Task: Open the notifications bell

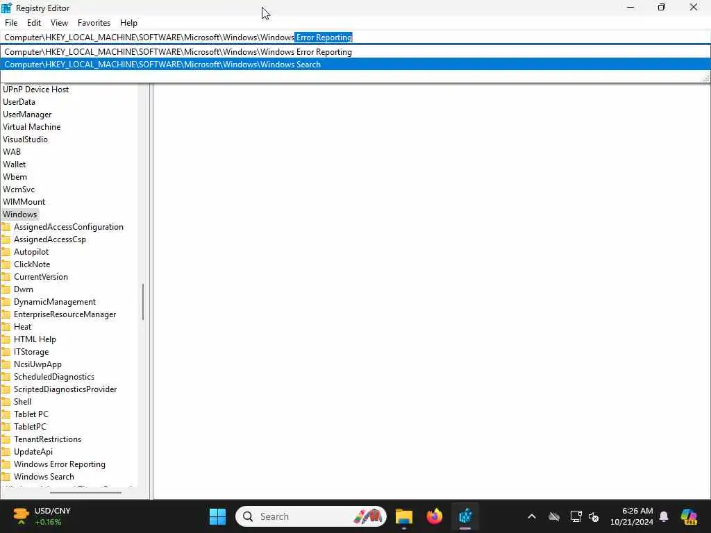Action: [x=664, y=516]
